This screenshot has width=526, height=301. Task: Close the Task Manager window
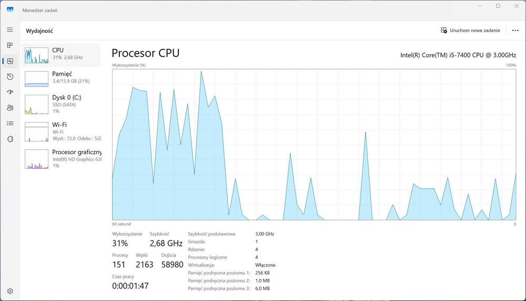(x=516, y=6)
